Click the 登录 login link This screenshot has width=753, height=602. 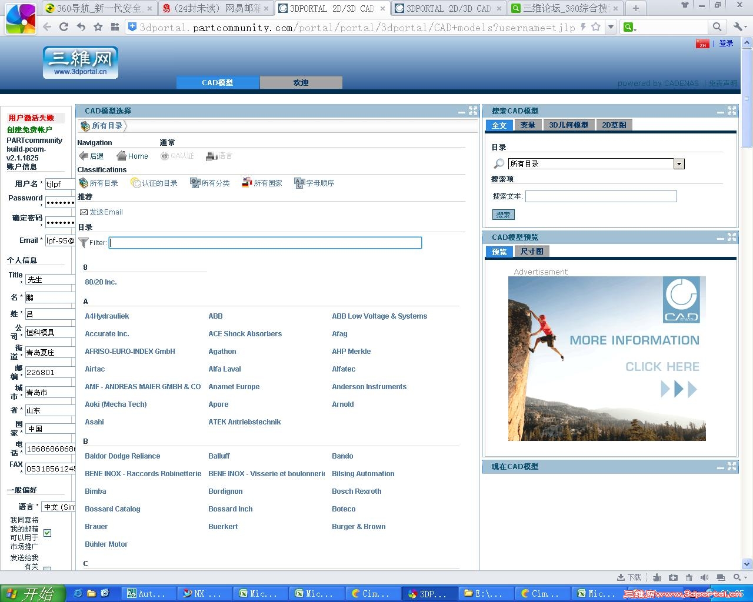coord(727,44)
